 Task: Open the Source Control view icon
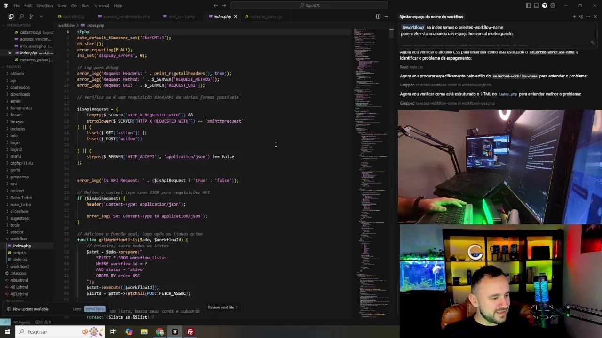(31, 16)
